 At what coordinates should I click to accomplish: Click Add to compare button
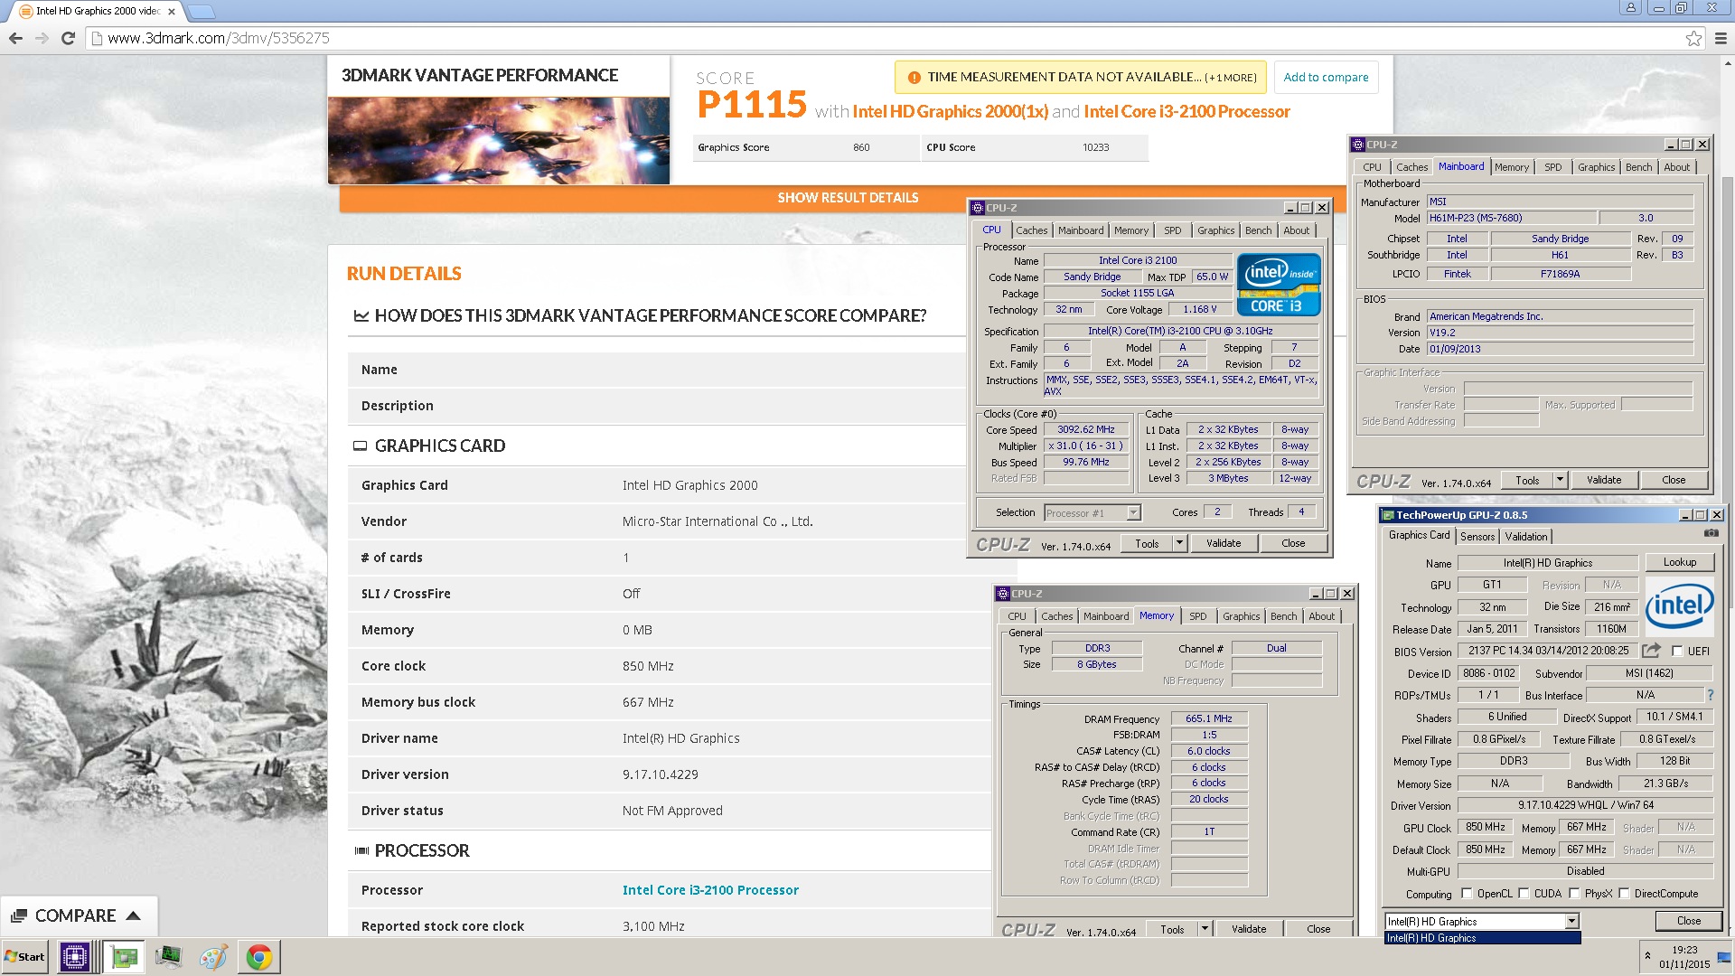click(x=1326, y=78)
